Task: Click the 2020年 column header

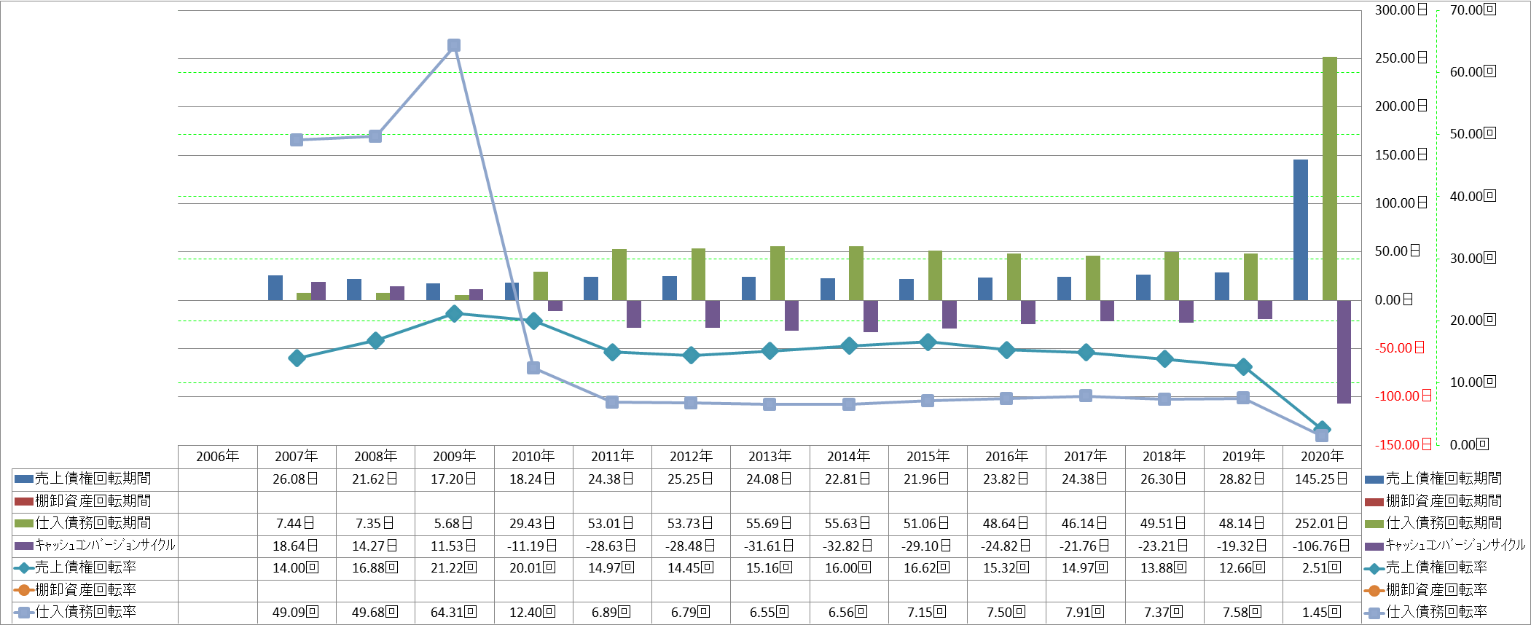Action: (x=1322, y=457)
